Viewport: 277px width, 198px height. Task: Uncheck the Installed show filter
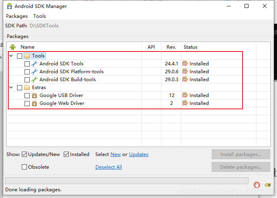pyautogui.click(x=66, y=154)
